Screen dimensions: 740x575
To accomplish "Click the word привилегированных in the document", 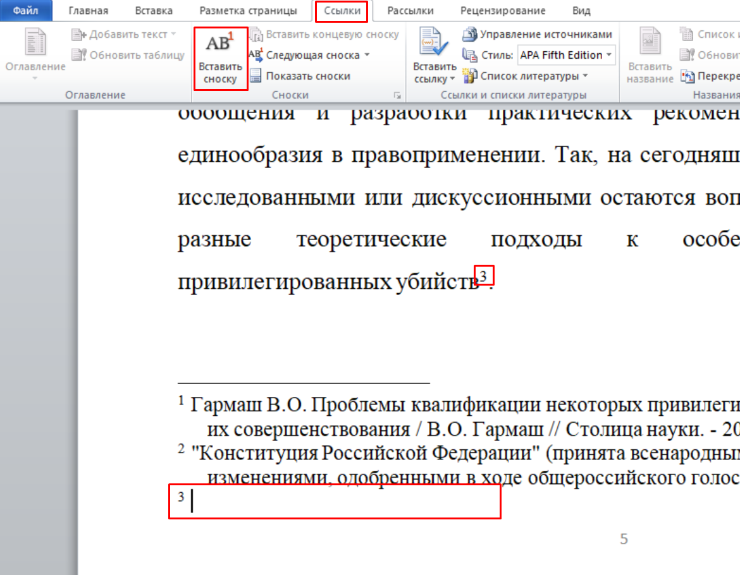I will (285, 282).
